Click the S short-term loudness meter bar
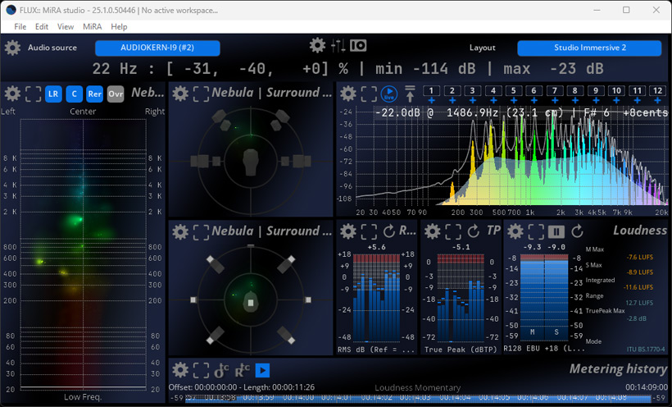 tap(556, 297)
